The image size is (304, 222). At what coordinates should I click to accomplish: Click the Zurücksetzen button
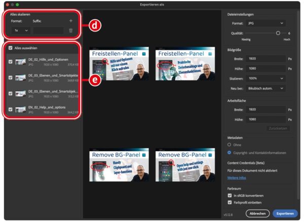[278, 128]
